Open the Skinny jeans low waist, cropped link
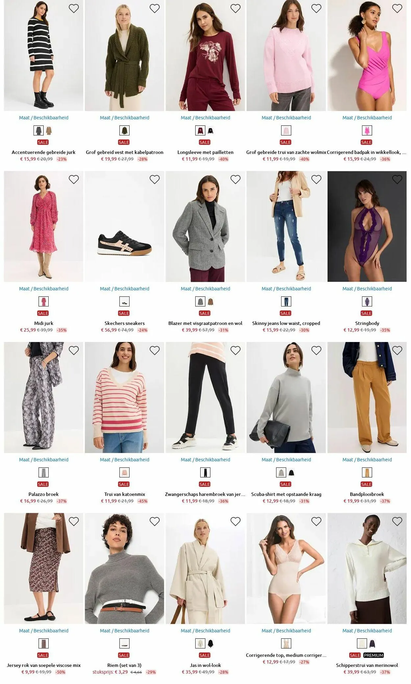 pos(286,323)
